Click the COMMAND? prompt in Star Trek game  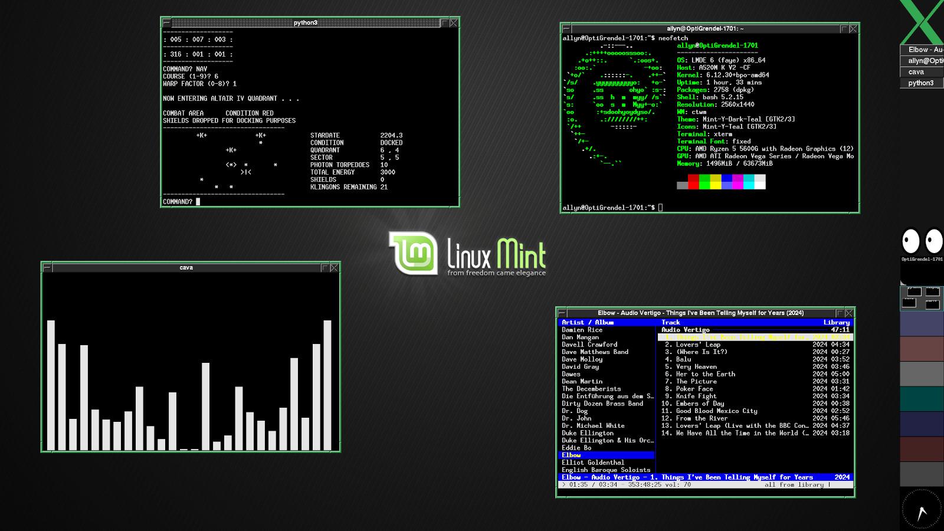[x=178, y=202]
